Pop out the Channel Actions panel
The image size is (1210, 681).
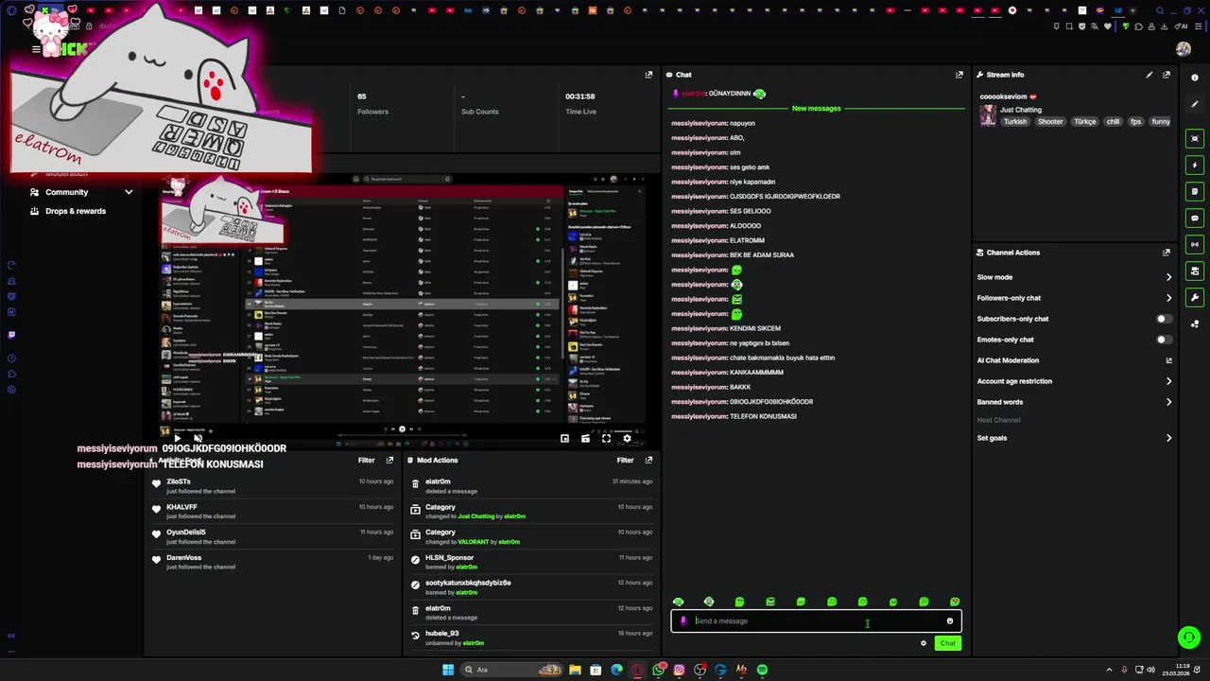click(x=1167, y=253)
